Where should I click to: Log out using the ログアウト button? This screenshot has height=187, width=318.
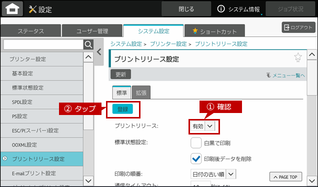[x=298, y=27]
